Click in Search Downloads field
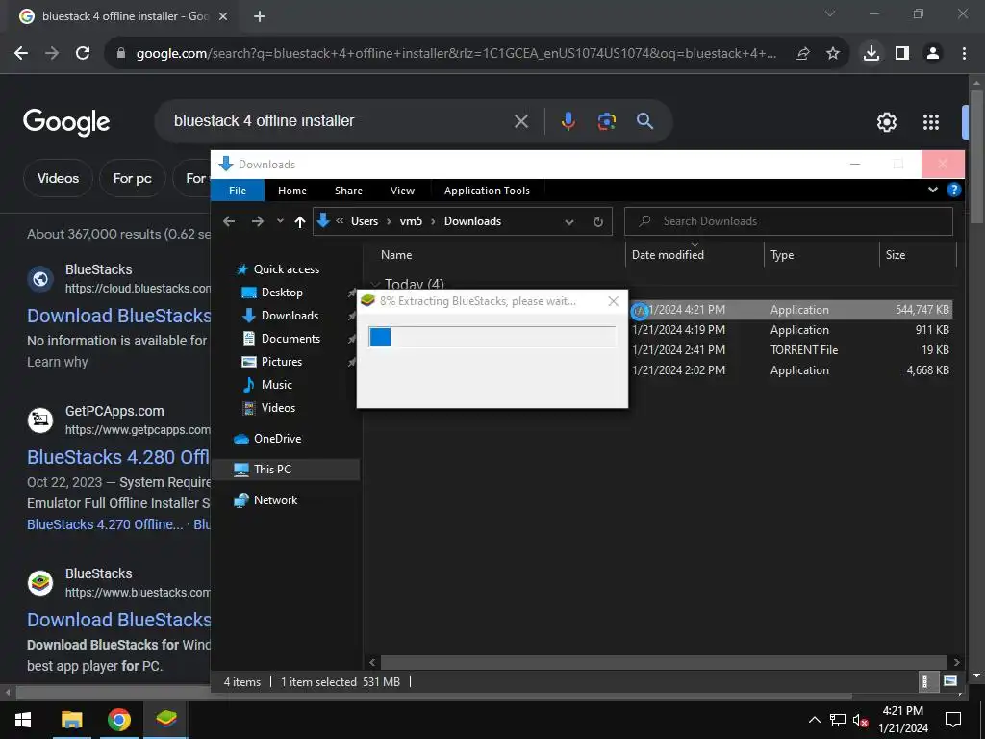 coord(789,221)
